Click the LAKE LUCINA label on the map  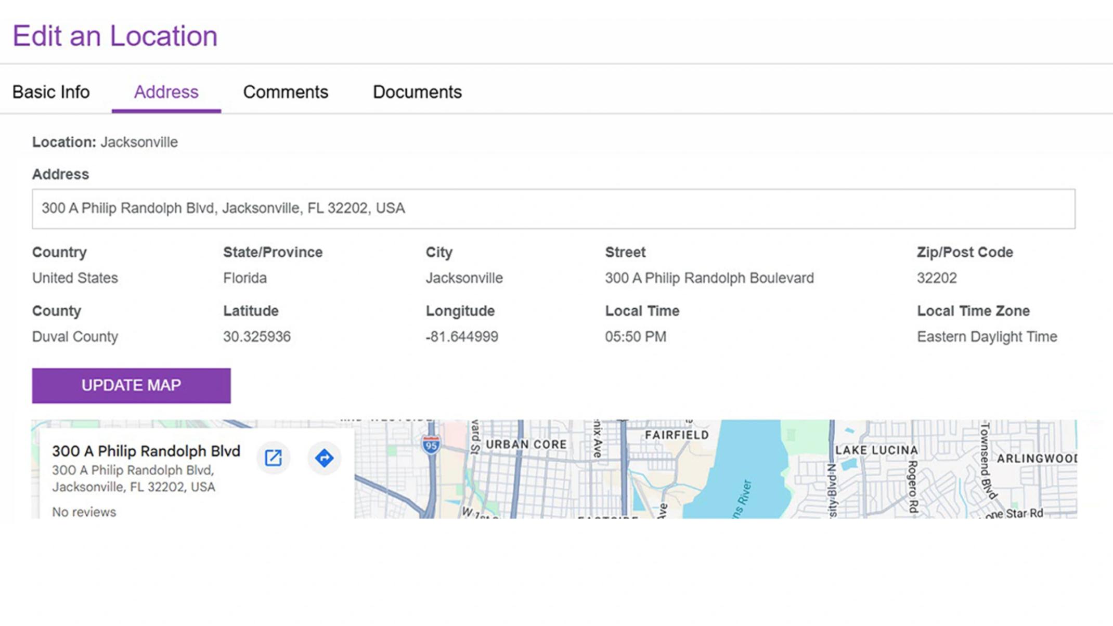(876, 450)
